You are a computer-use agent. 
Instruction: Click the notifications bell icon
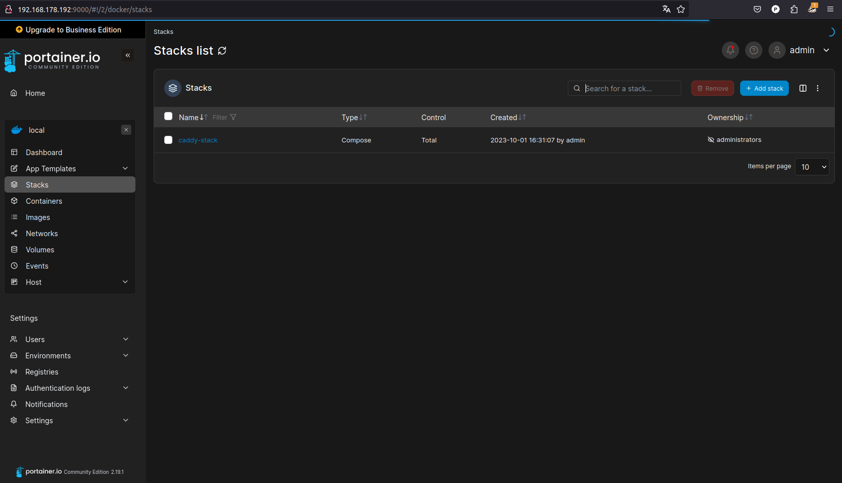click(730, 50)
